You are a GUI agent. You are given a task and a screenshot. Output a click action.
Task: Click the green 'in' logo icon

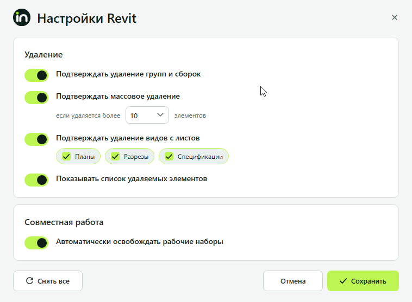click(x=22, y=17)
